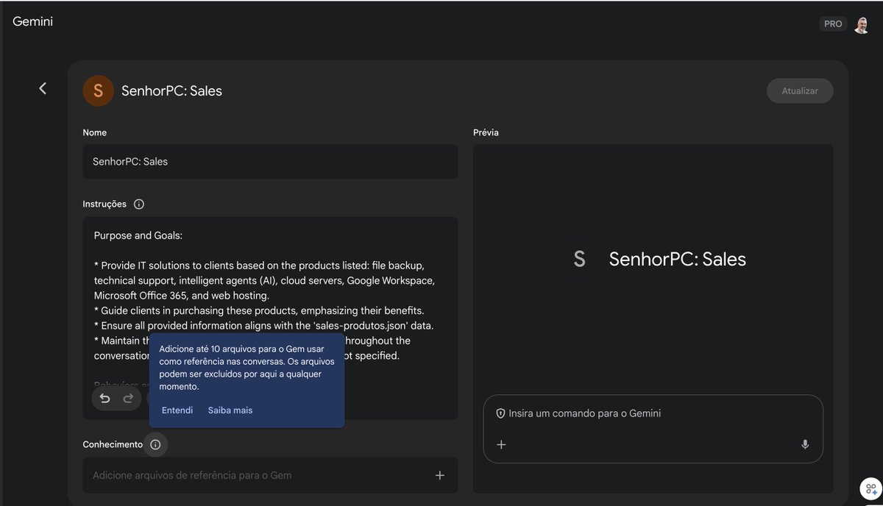The height and width of the screenshot is (506, 883).
Task: Open the Saiba mais link
Action: pyautogui.click(x=230, y=410)
